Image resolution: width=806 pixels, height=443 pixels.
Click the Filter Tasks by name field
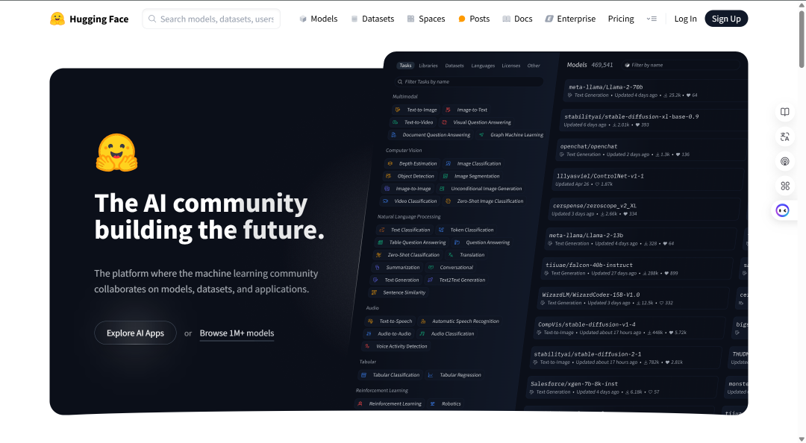click(469, 82)
